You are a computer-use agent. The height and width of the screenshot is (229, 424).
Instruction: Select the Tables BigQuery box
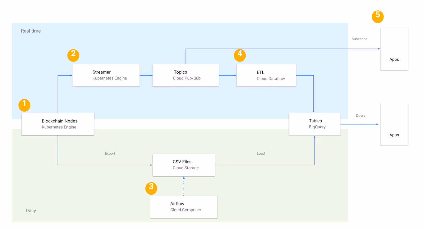[x=315, y=124]
